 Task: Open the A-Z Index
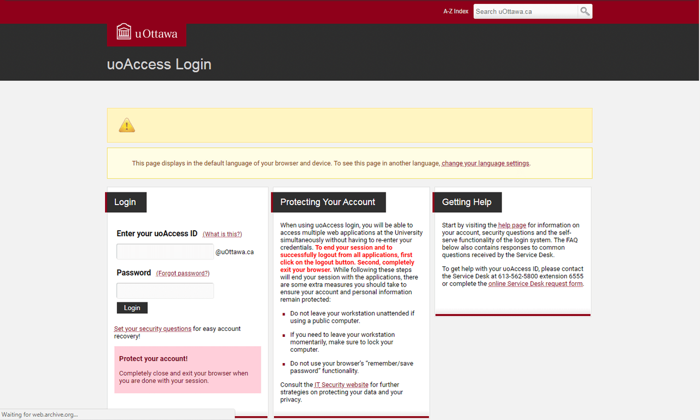(x=456, y=11)
